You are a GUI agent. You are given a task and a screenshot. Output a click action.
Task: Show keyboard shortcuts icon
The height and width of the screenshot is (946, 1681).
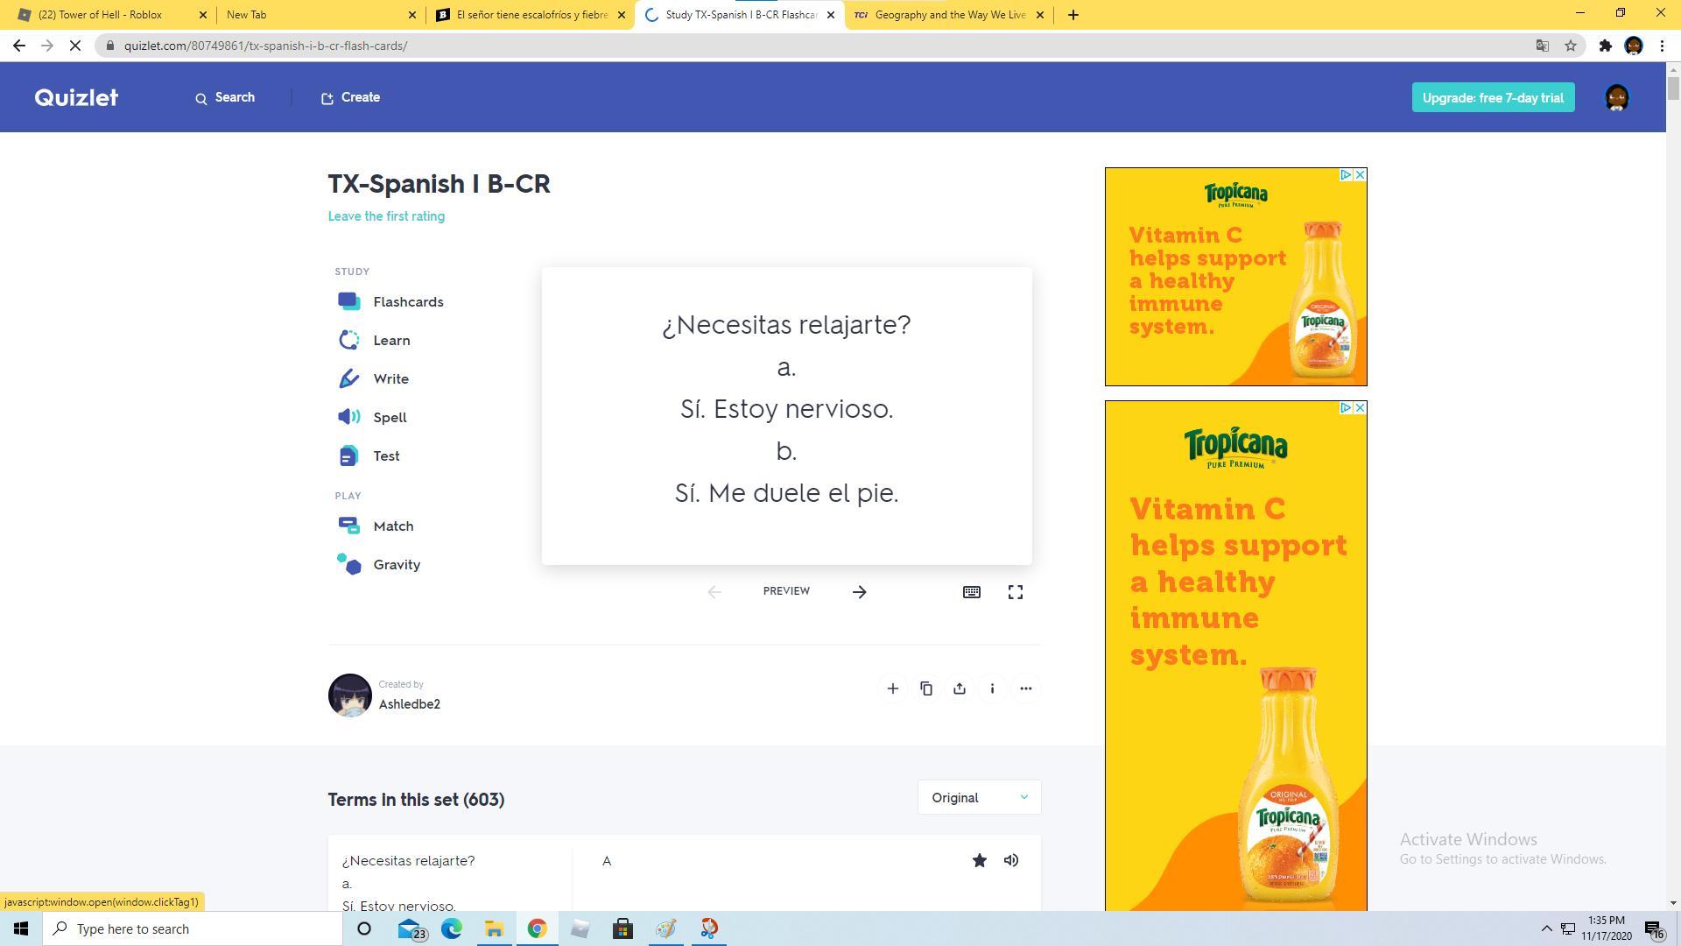tap(971, 592)
